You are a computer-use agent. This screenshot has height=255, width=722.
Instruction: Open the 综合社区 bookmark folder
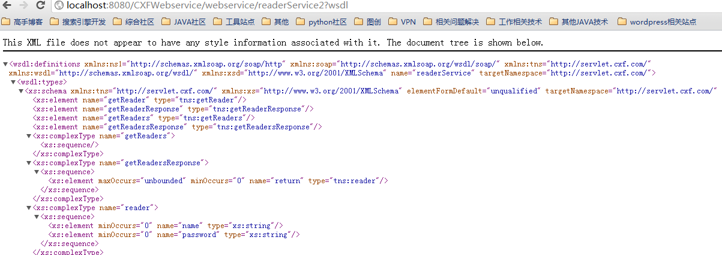[x=134, y=22]
